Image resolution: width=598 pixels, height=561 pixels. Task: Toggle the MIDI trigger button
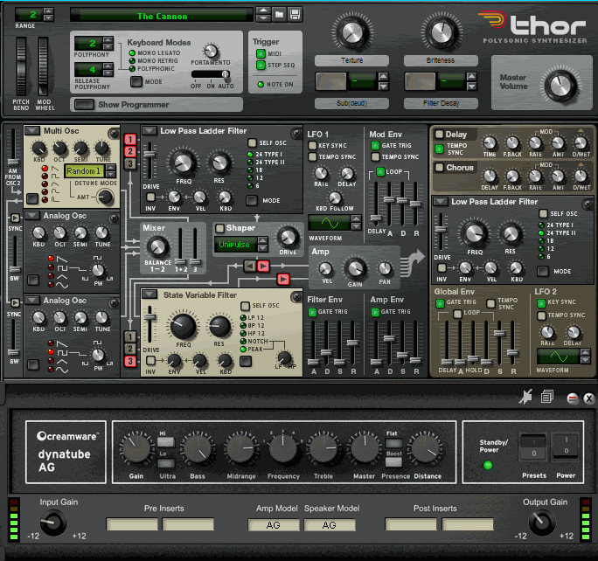pyautogui.click(x=261, y=53)
